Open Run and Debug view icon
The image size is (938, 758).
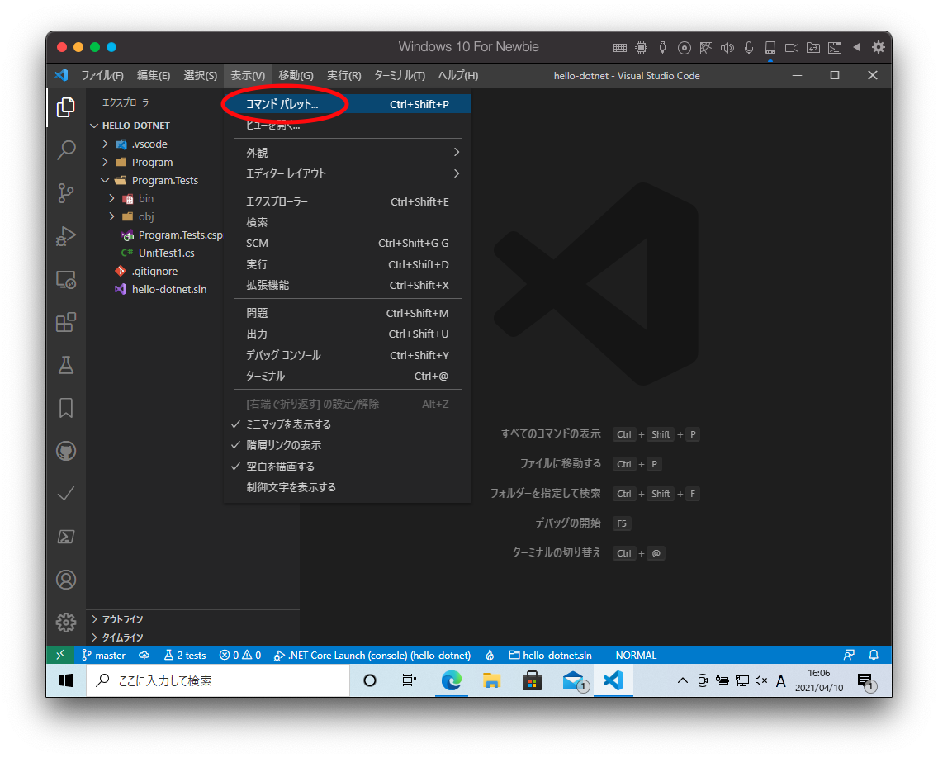pos(66,236)
